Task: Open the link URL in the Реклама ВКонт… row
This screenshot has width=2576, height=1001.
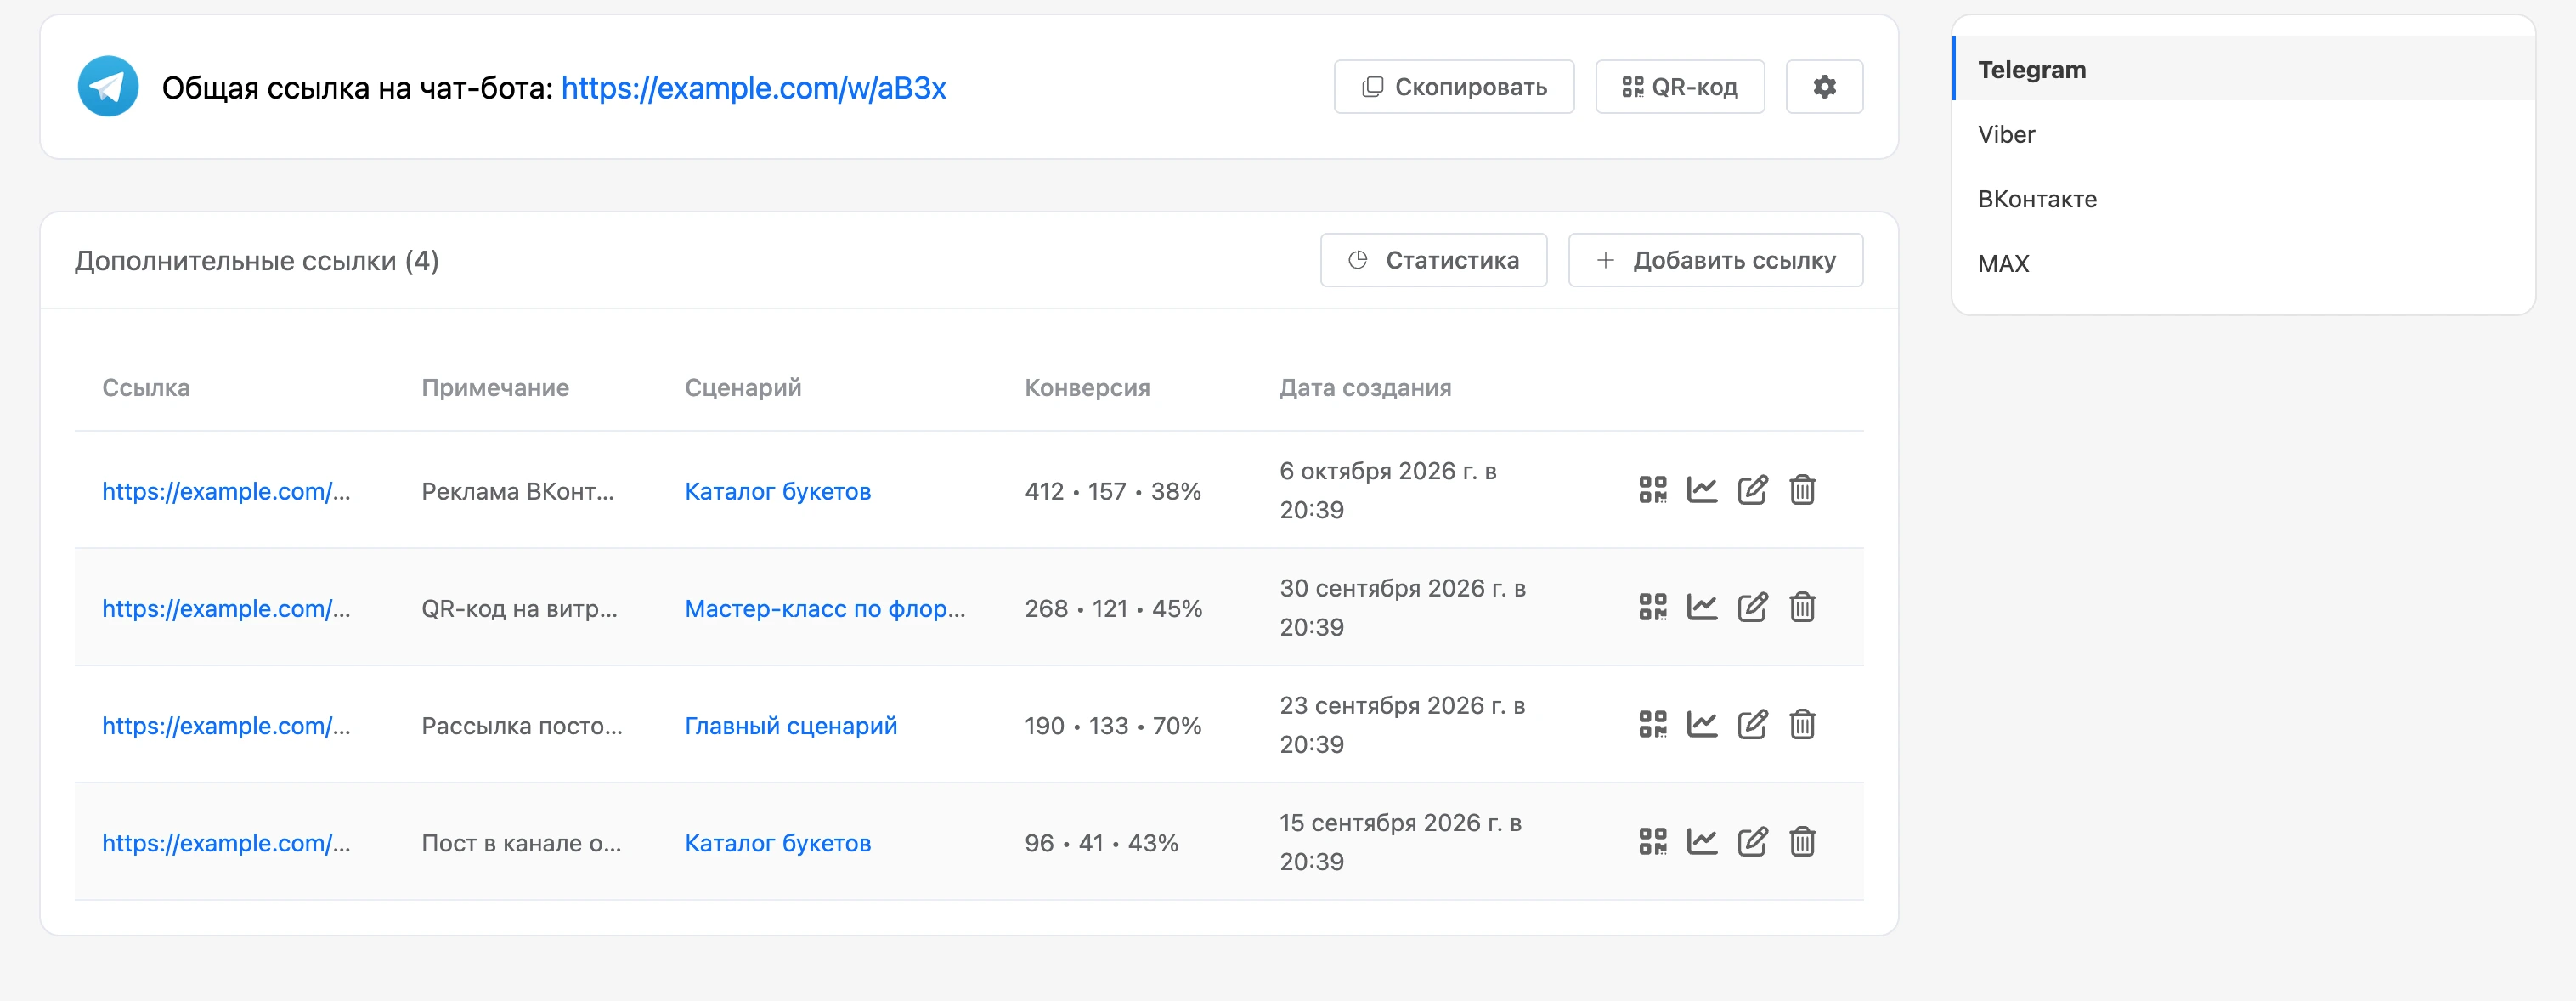Action: coord(226,491)
